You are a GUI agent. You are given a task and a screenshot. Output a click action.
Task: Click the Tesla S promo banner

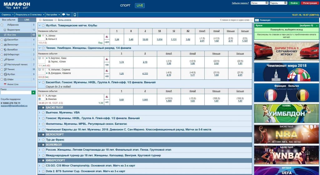click(x=286, y=51)
